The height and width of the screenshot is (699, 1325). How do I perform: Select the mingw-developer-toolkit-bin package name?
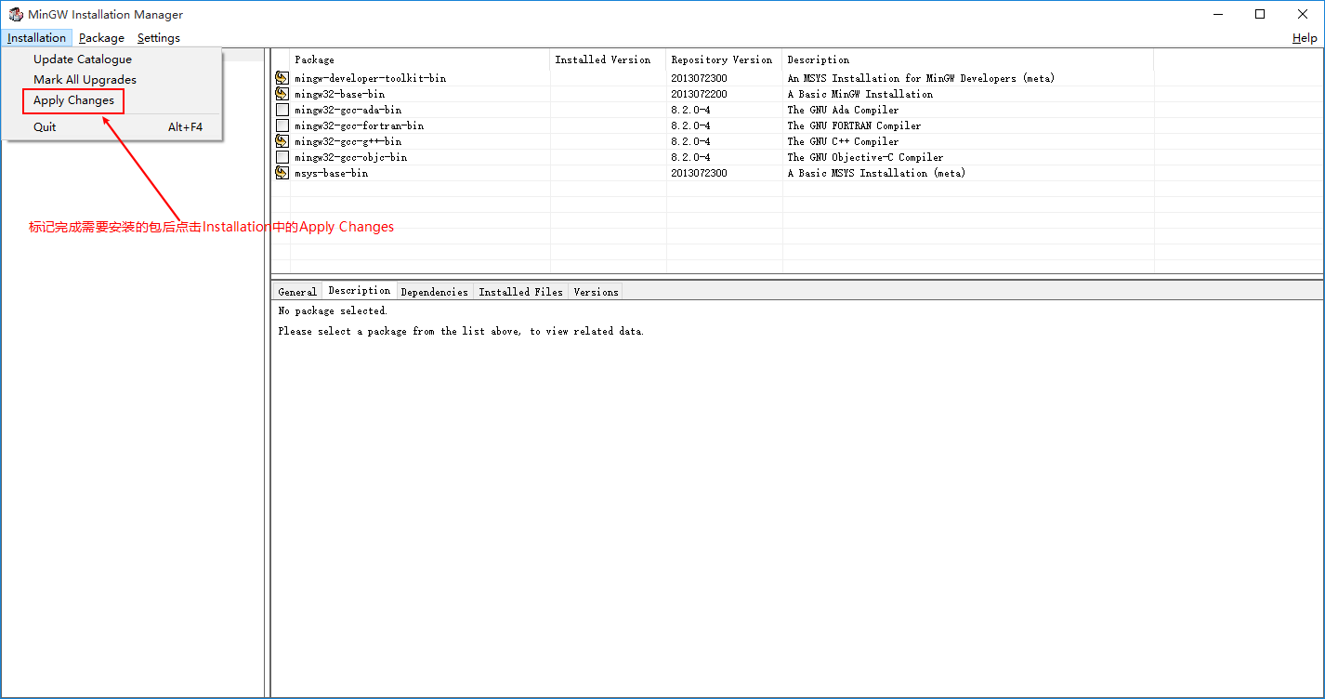tap(370, 78)
